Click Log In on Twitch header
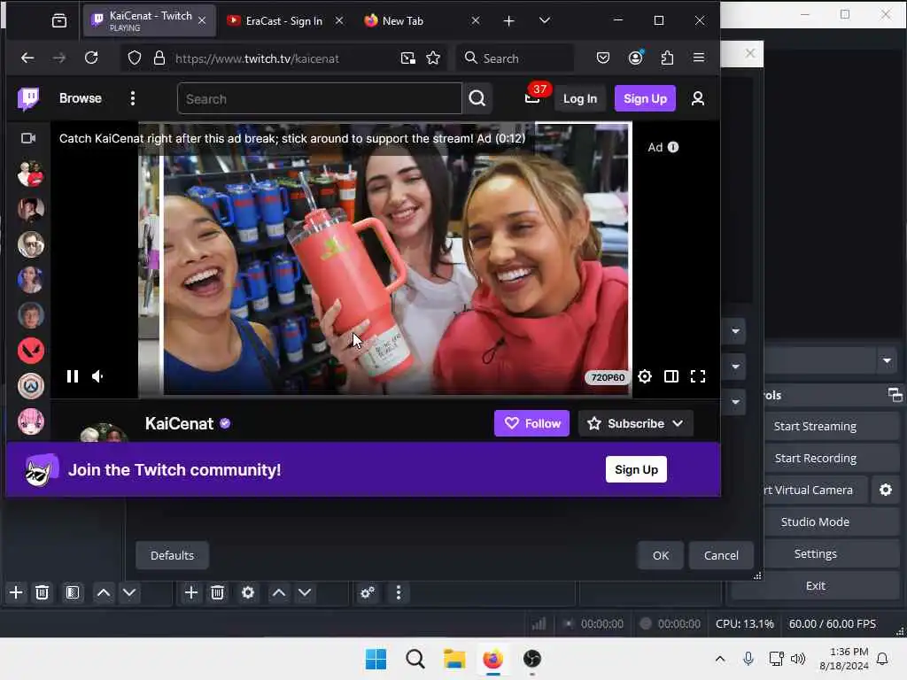Image resolution: width=907 pixels, height=680 pixels. click(579, 98)
